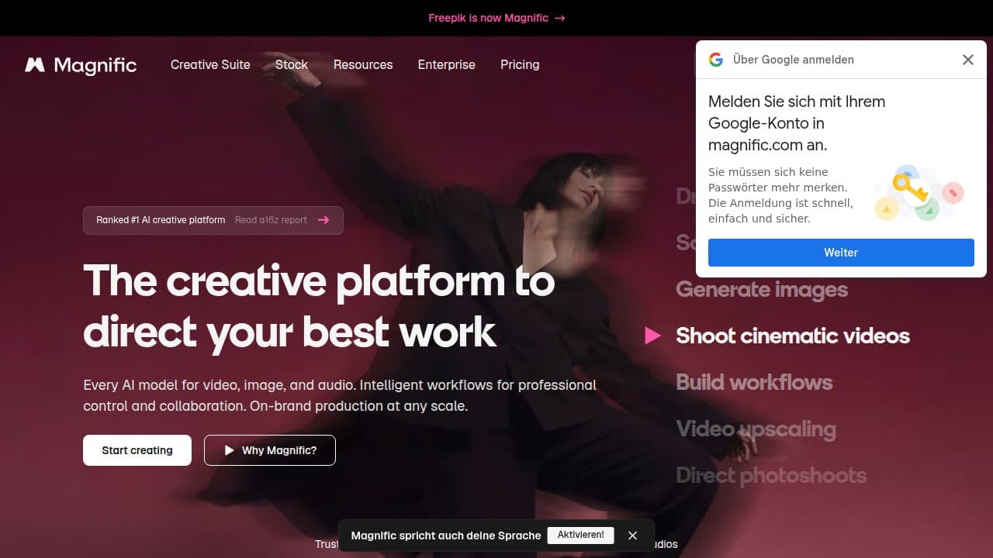Click 'Magnific spricht auch deine Sprache' text
Viewport: 993px width, 558px height.
tap(446, 536)
